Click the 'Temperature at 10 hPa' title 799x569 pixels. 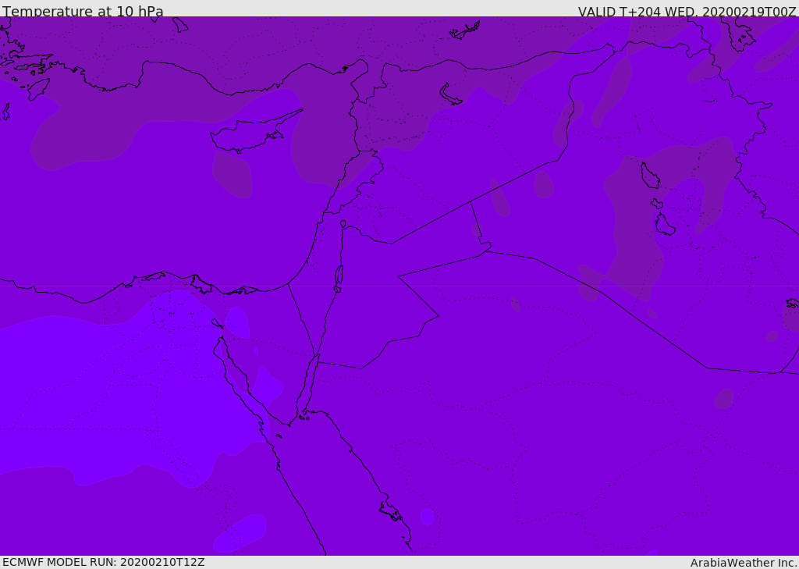[83, 12]
